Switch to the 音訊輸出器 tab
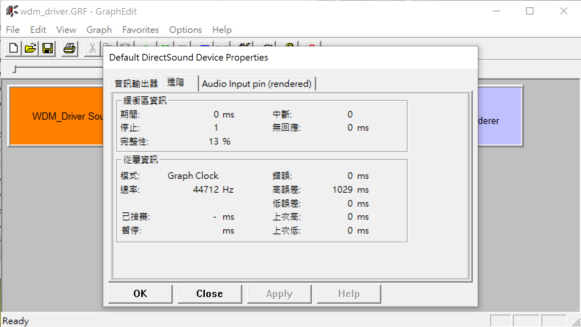 pos(136,84)
